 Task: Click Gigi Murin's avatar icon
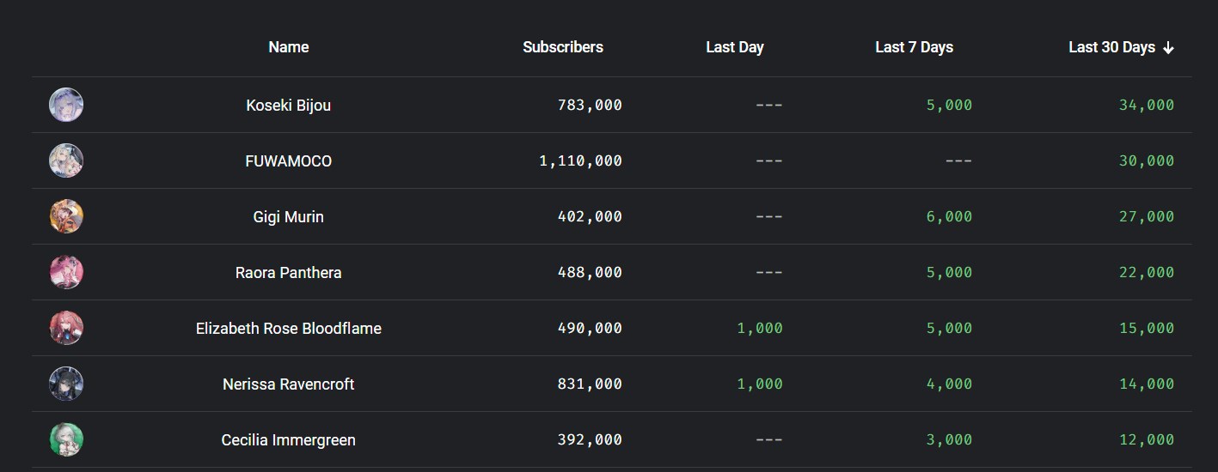[x=66, y=216]
